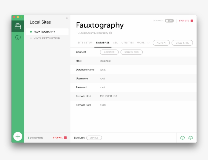Go to the SITE SETUP tab
208x160 pixels.
85,43
